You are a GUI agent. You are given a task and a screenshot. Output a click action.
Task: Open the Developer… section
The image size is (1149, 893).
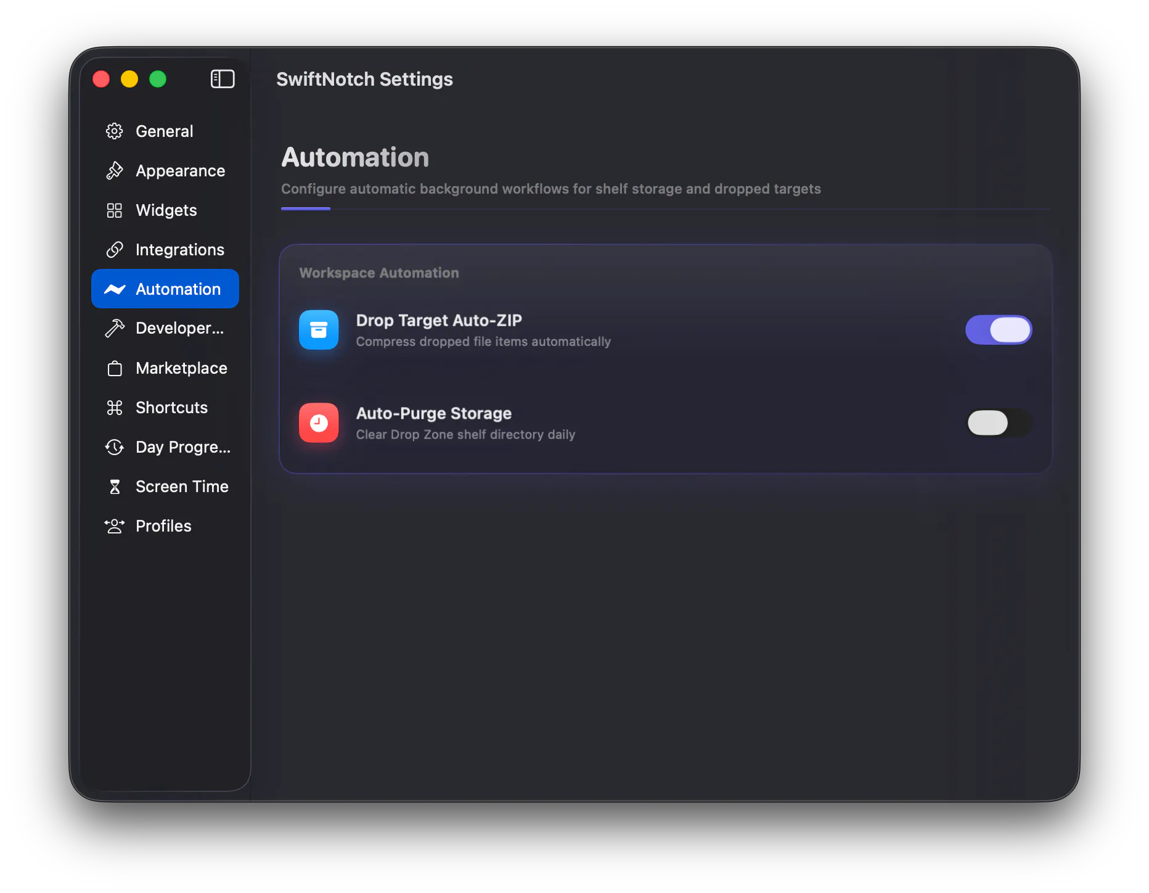click(x=165, y=329)
